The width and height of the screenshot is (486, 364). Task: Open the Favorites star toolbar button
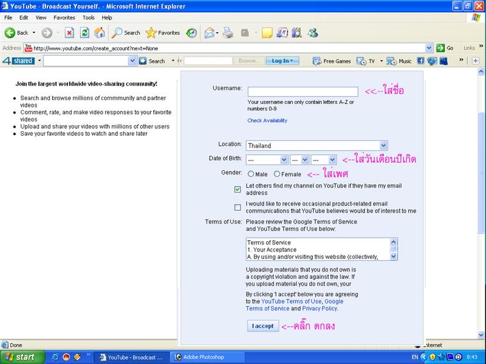[163, 33]
